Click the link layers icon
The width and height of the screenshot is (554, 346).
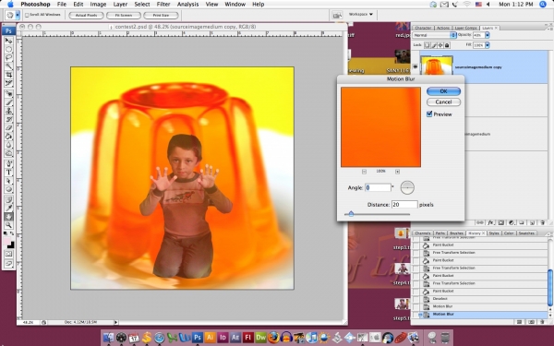(x=480, y=222)
